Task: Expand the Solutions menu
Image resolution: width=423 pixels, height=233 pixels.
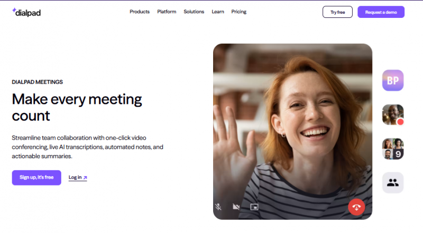Action: tap(194, 12)
